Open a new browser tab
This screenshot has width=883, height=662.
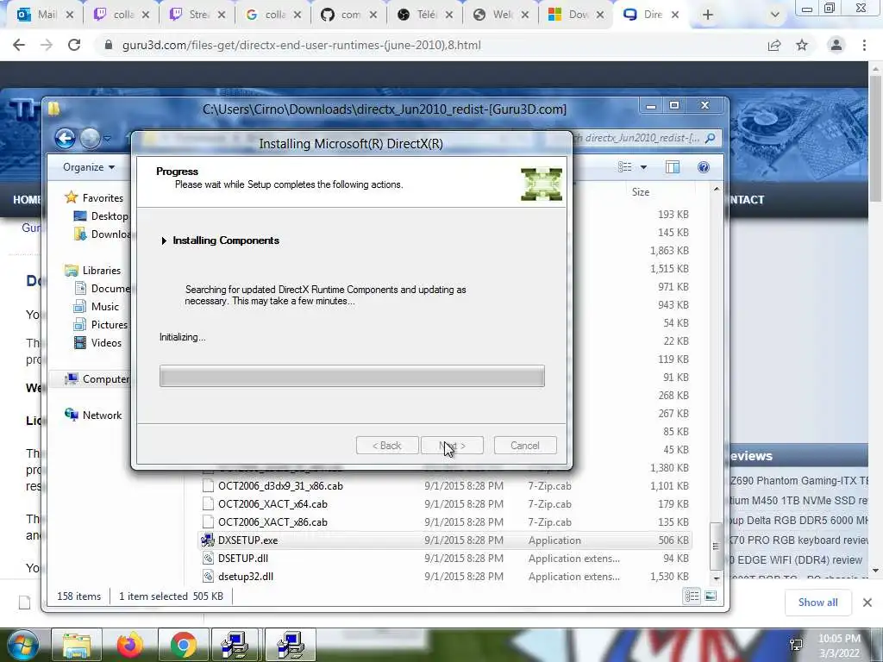coord(708,15)
